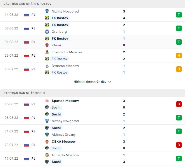Viewport: 187px width, 166px height.
Task: Click Nizhny Novgorod crest in 14.08.22 match
Action: coord(47,11)
